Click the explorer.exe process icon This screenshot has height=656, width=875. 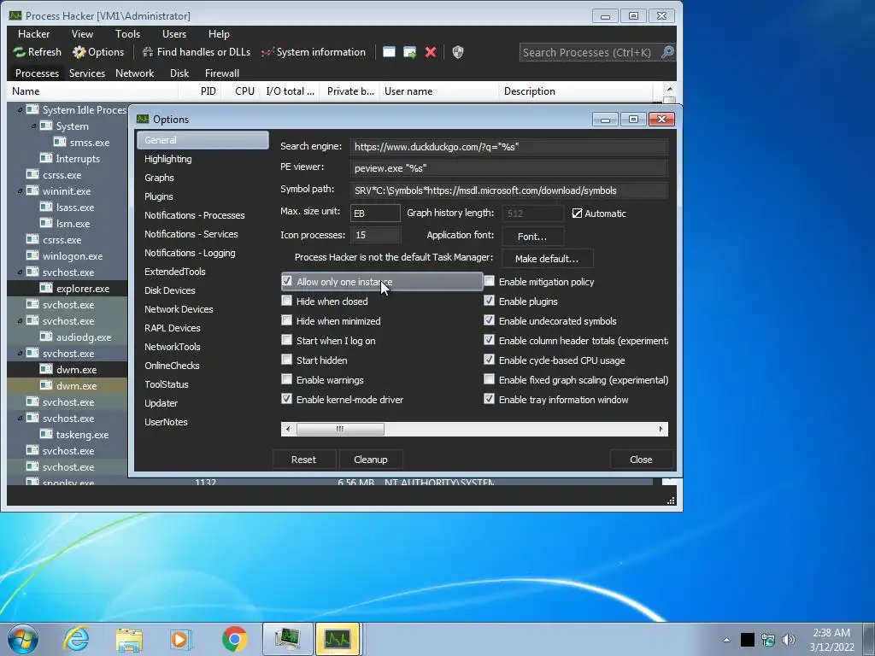coord(47,289)
